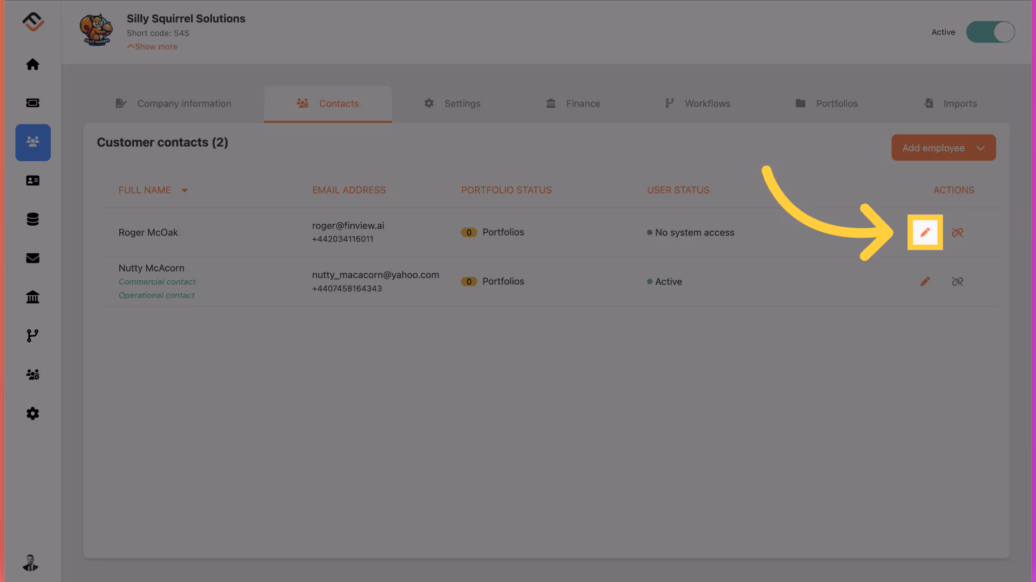Open the envelope mail icon in the sidebar
This screenshot has width=1036, height=582.
click(33, 258)
